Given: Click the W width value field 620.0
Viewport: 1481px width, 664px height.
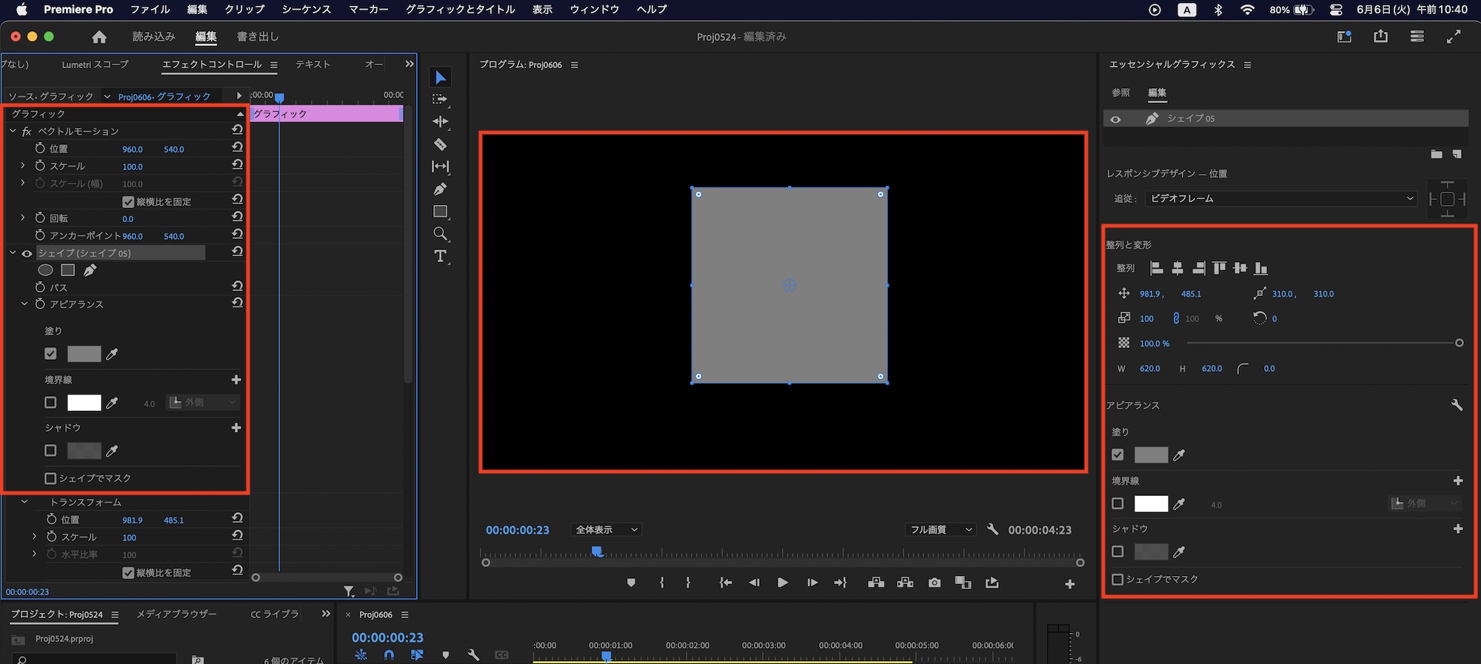Looking at the screenshot, I should (1149, 369).
